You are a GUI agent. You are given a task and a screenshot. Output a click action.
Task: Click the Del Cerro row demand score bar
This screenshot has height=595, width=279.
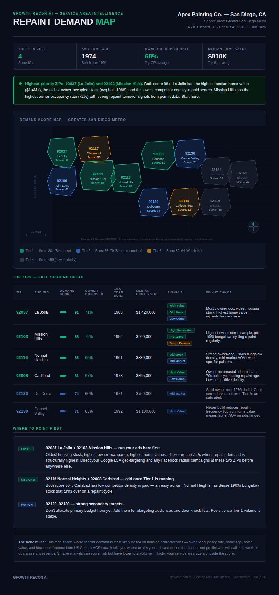tap(63, 394)
